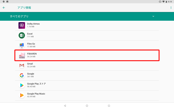Select Google Play Music name label
Viewport: 174px width, 109px height.
point(36,94)
